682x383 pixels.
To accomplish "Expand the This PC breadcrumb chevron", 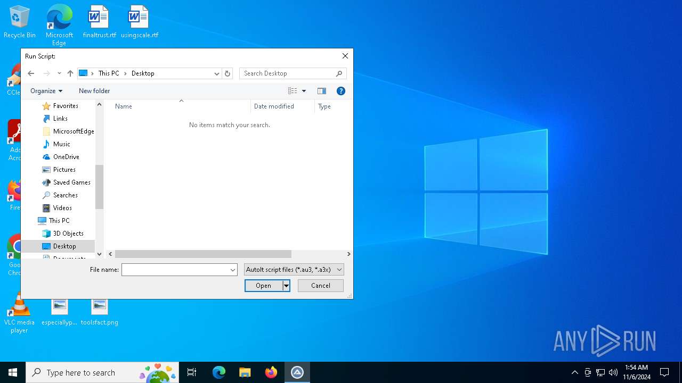I will tap(126, 73).
